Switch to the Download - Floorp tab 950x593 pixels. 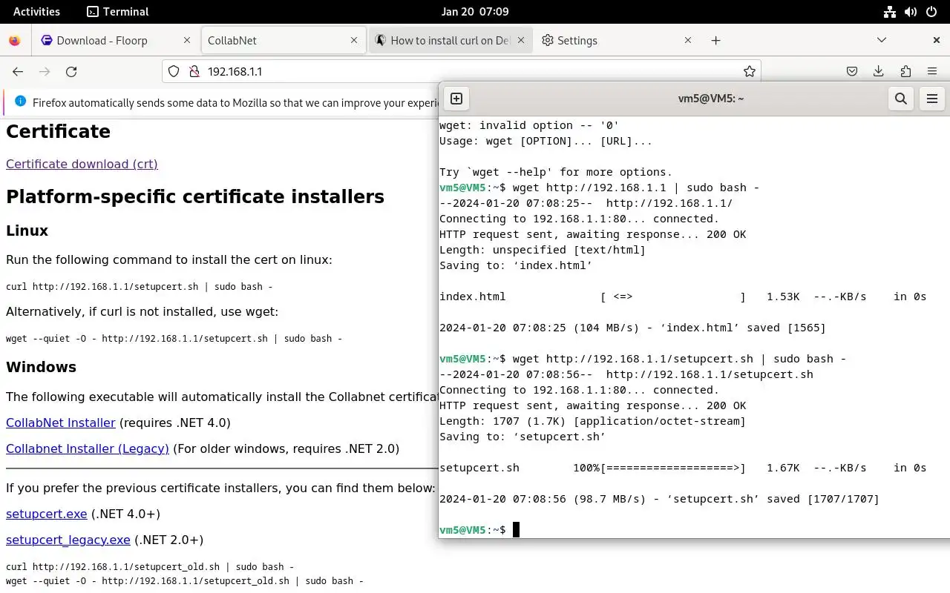[x=116, y=41]
